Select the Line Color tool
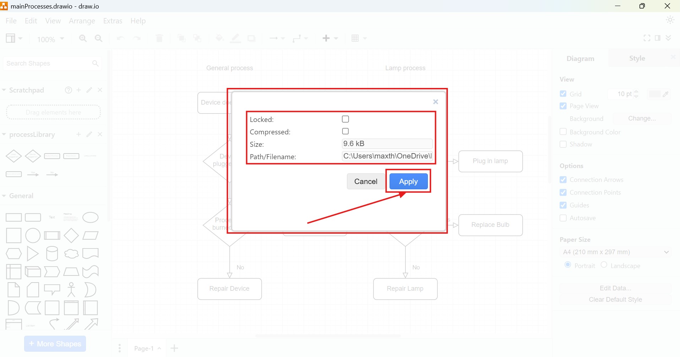Image resolution: width=680 pixels, height=357 pixels. (235, 38)
